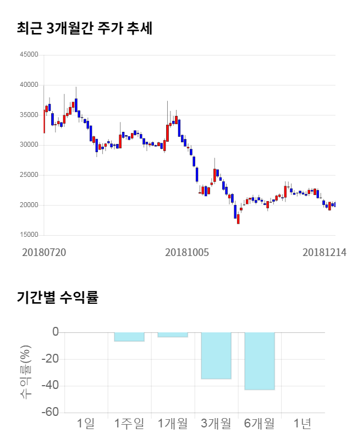352x445 pixels.
Task: Click the 30000 price axis label
Action: click(29, 145)
